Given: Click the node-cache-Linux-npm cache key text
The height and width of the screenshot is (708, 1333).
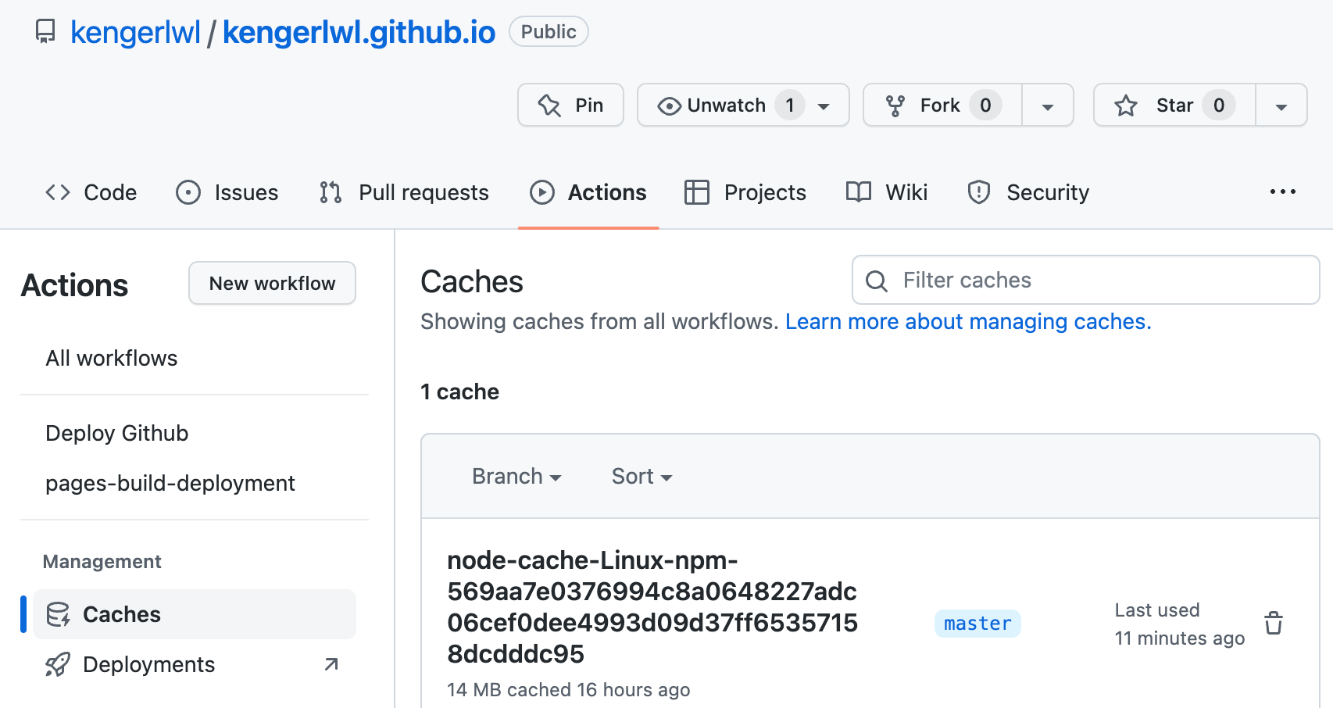Looking at the screenshot, I should pyautogui.click(x=652, y=606).
